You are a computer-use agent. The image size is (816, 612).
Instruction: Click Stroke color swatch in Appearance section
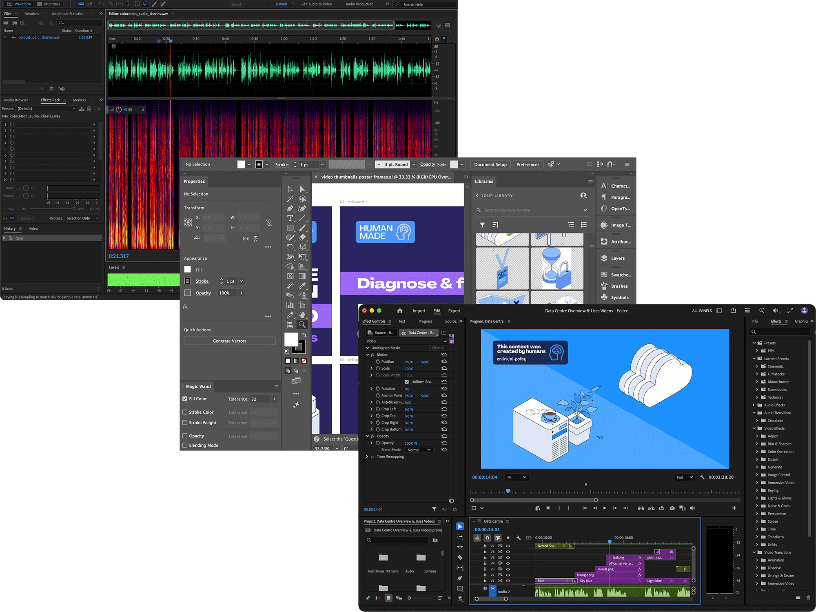coord(188,281)
